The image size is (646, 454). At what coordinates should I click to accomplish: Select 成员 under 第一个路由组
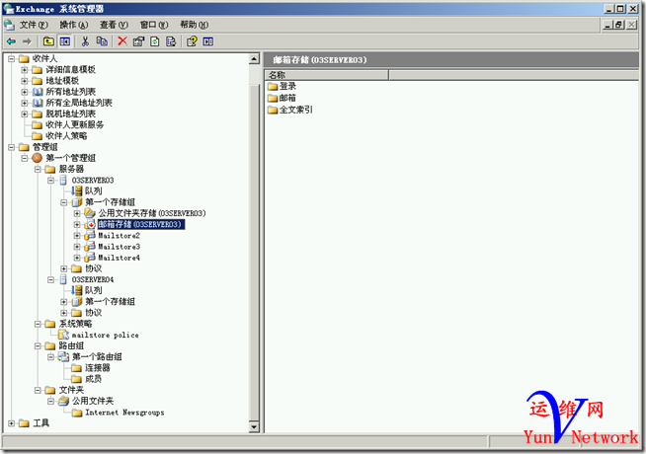click(93, 379)
